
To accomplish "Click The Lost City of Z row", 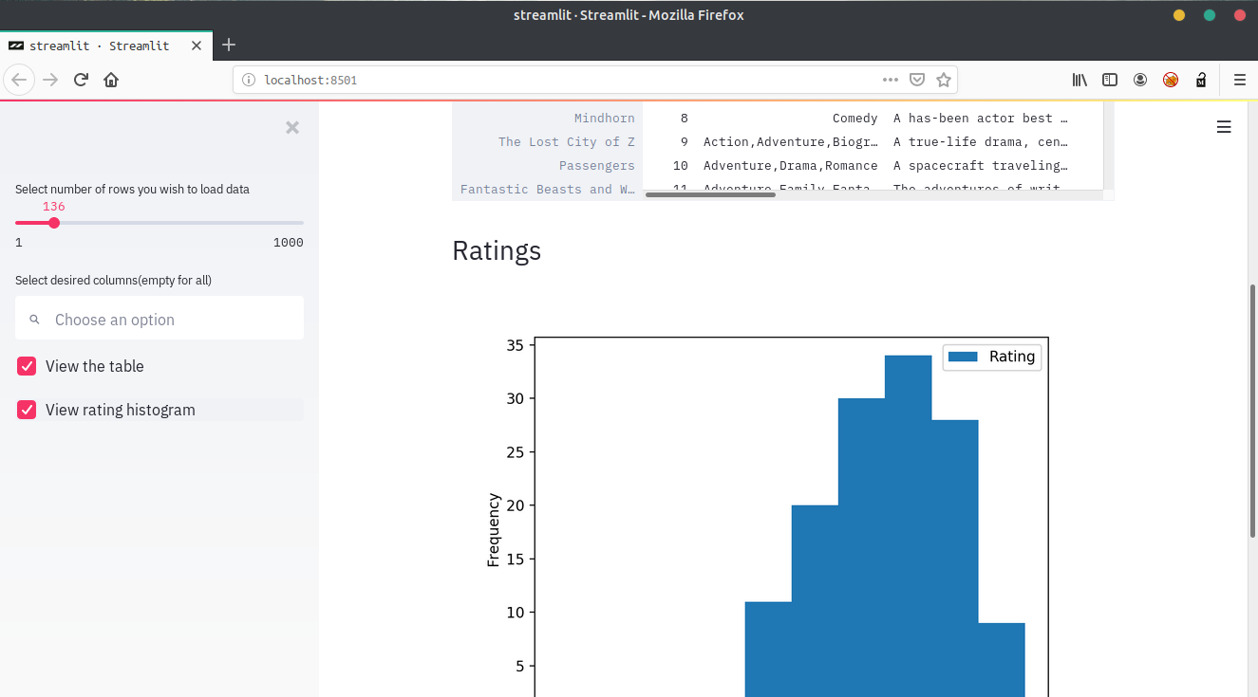I will [x=567, y=142].
